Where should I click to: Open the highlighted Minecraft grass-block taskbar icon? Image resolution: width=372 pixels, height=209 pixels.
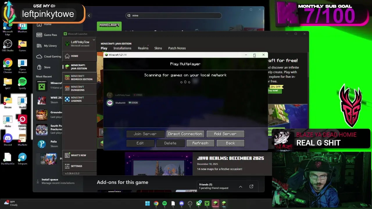click(x=215, y=203)
